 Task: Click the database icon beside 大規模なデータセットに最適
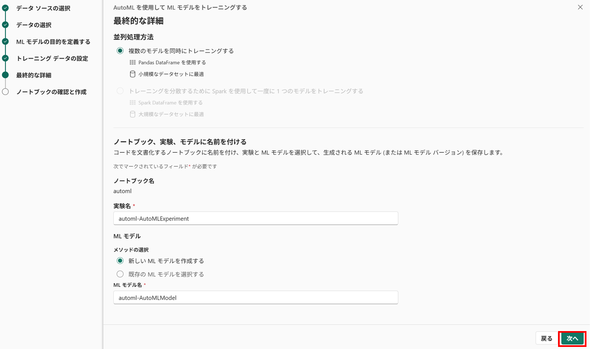click(x=133, y=114)
